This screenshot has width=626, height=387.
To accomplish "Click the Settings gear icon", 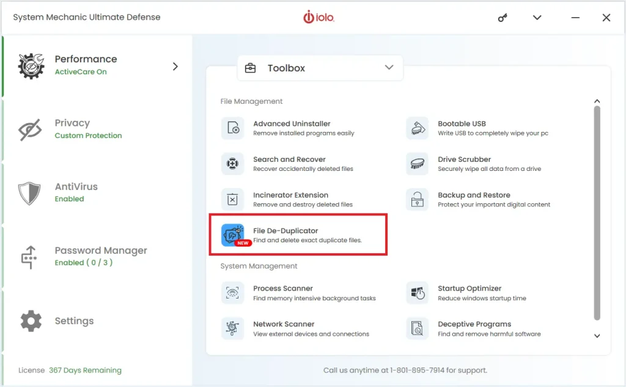I will point(31,321).
